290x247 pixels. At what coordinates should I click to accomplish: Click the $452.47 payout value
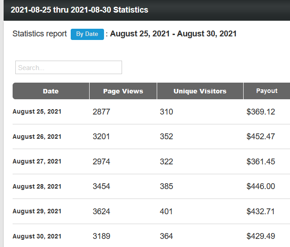coord(261,137)
